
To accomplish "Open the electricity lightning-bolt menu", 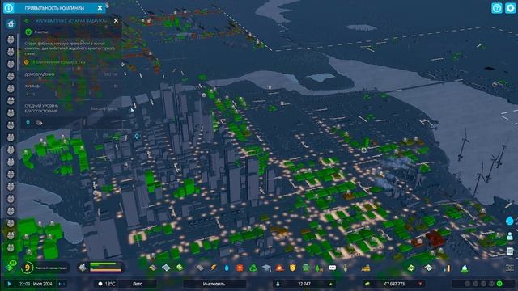I will 214,268.
